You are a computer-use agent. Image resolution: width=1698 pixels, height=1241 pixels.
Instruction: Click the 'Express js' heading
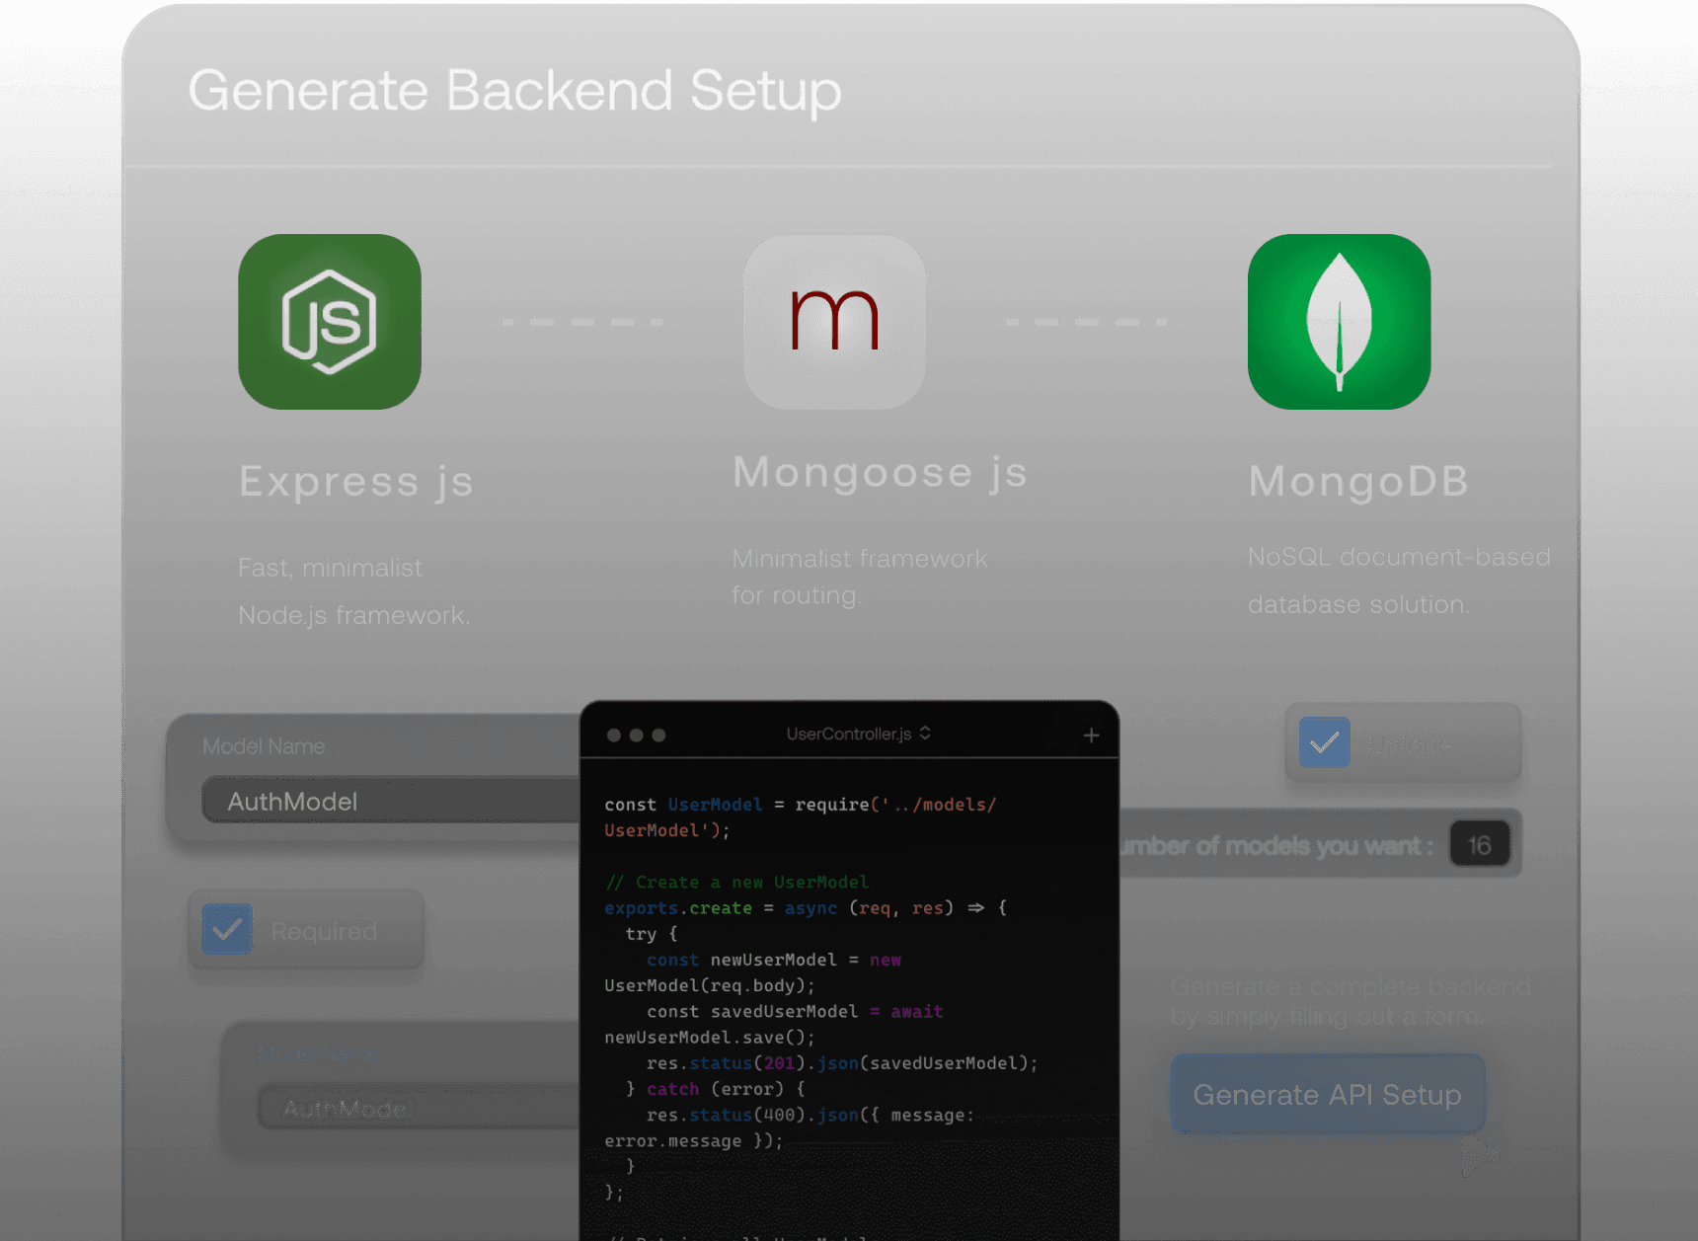point(356,482)
